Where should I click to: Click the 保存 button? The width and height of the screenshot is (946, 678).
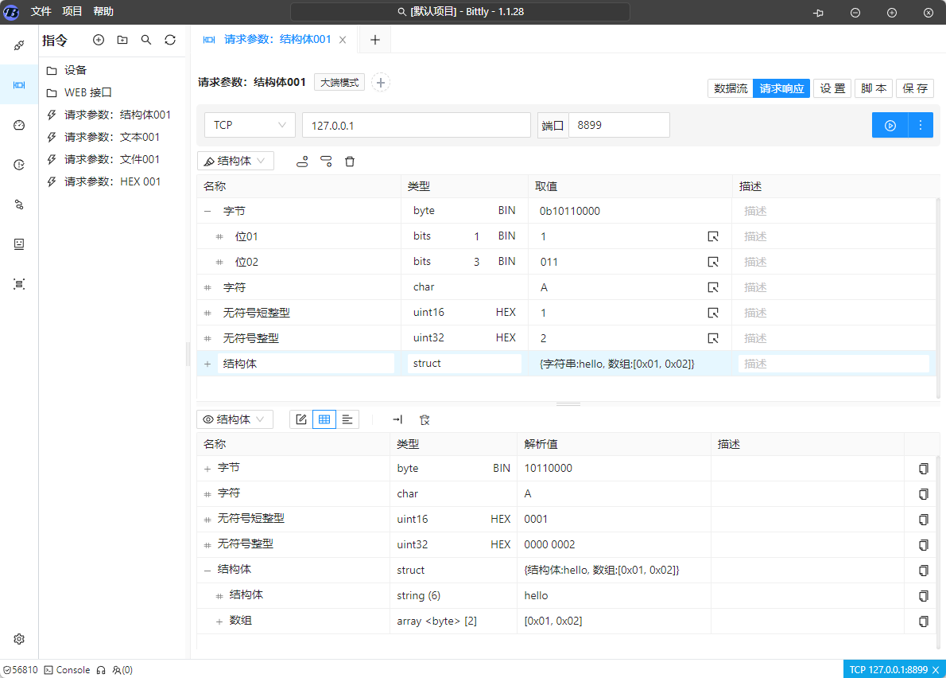(x=915, y=88)
